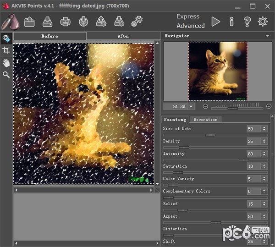Select the Hand tool
Screen dimensions: 275x247
coord(6,62)
